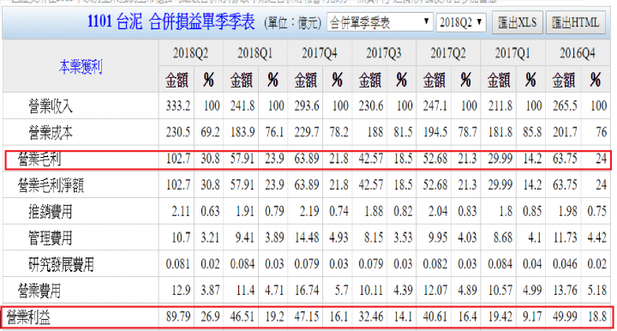Select the 2018Q2 column header

pos(191,53)
